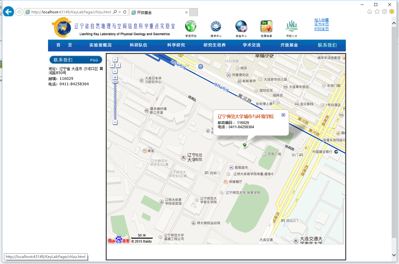
Task: Open address bar dropdown arrow
Action: 120,12
